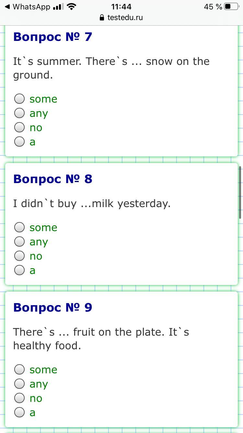This screenshot has width=243, height=433.
Task: Select 'a' option in question 9
Action: [x=19, y=412]
